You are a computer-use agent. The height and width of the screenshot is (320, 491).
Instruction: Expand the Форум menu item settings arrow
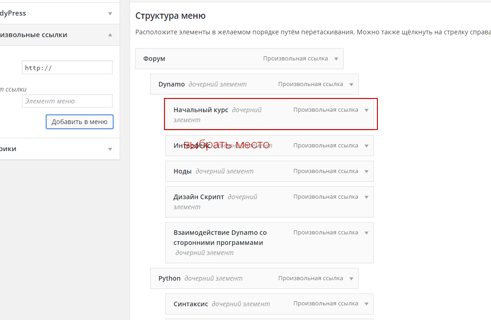pyautogui.click(x=336, y=59)
